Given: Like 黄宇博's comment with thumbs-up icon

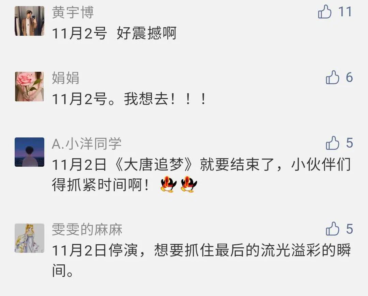Looking at the screenshot, I should coord(325,12).
